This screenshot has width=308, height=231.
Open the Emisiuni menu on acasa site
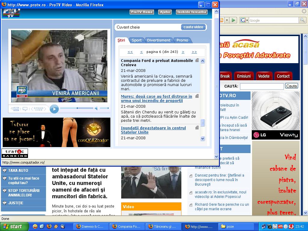point(244,76)
